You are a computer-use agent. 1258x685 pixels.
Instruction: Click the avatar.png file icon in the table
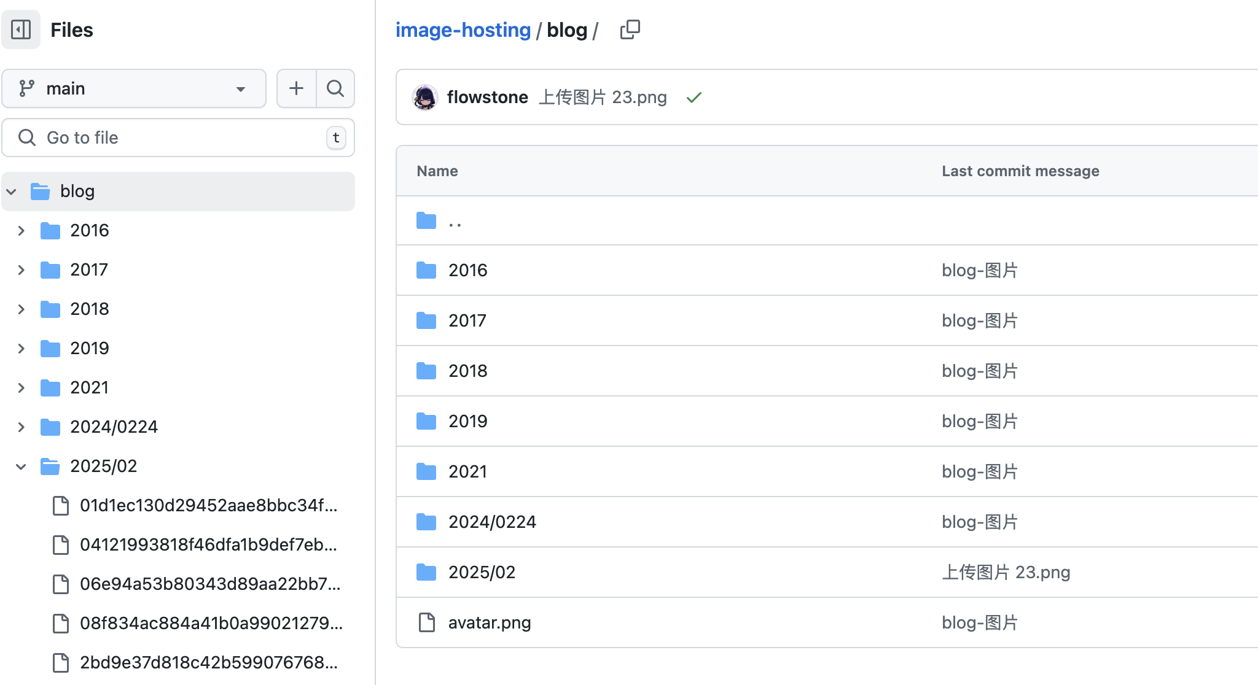426,622
